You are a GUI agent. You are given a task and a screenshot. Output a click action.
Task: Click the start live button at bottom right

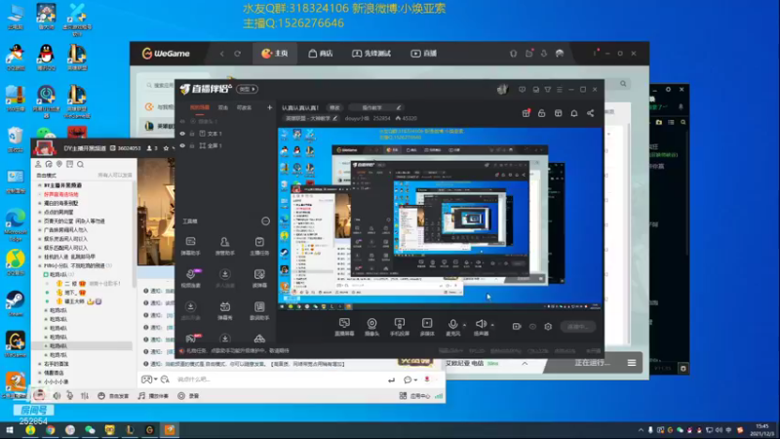pos(577,327)
